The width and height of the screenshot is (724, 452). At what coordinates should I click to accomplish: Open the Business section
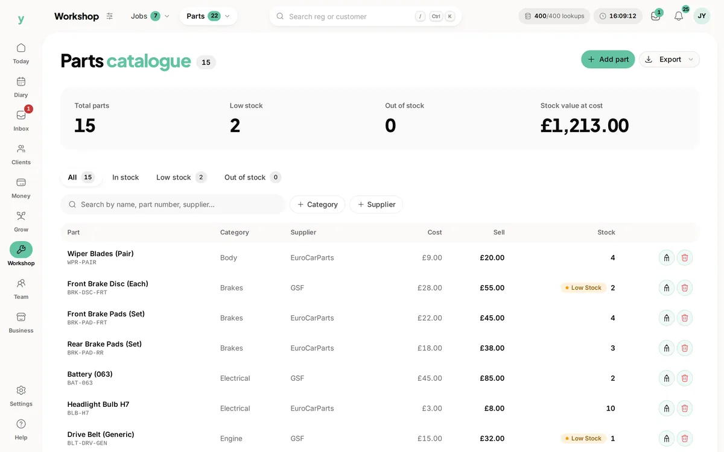21,322
